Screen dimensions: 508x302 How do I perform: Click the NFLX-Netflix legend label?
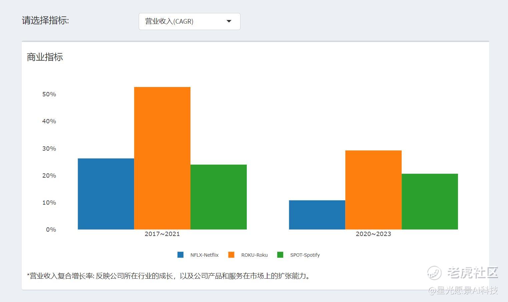204,255
